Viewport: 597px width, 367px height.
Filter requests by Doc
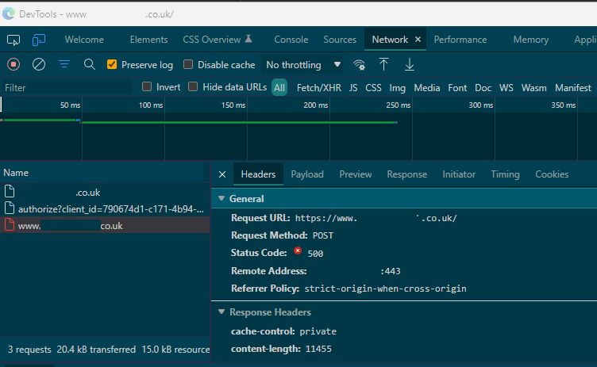coord(483,88)
